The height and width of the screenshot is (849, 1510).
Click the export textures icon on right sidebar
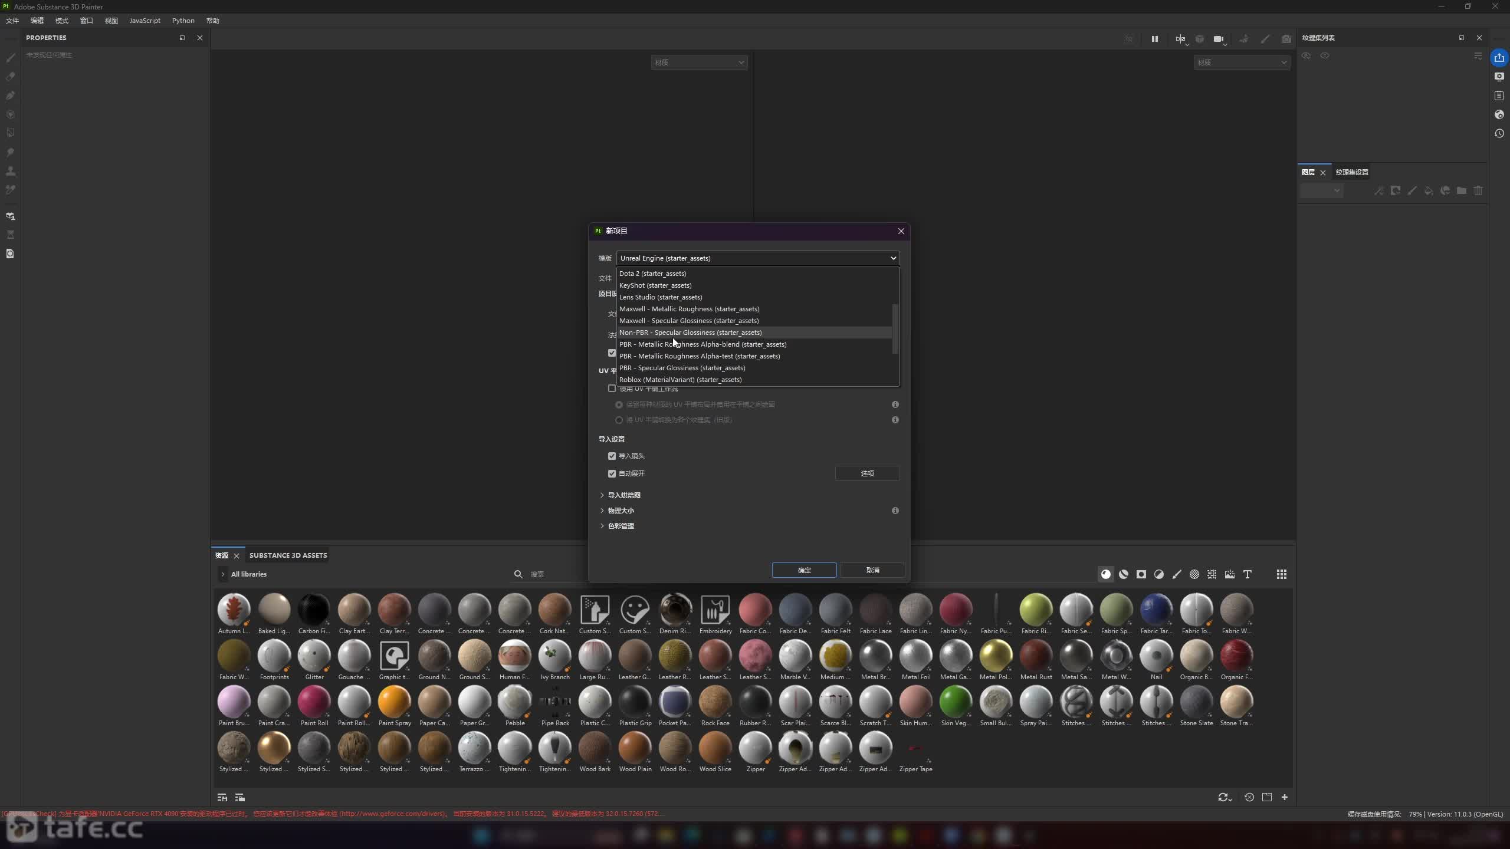coord(1499,58)
